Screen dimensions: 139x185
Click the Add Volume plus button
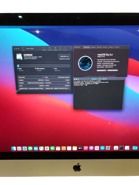tap(43, 48)
